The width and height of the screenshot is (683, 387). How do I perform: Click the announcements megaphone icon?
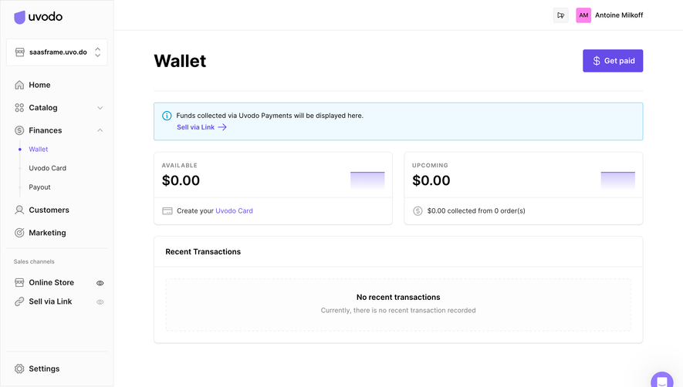[x=560, y=15]
